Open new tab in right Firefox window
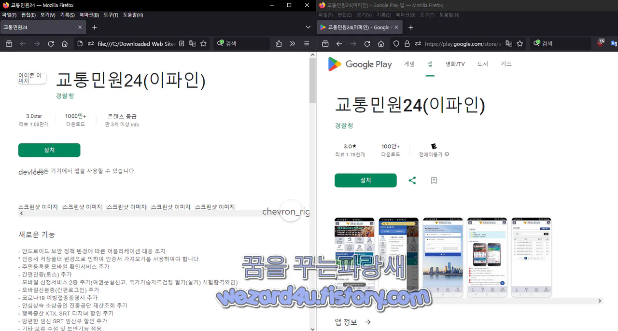This screenshot has height=331, width=618. pyautogui.click(x=411, y=28)
